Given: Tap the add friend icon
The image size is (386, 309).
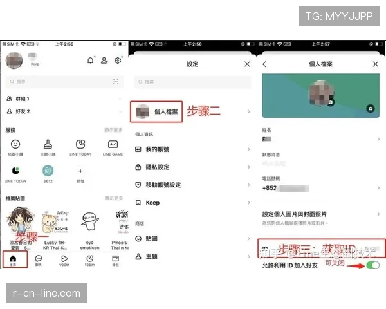Looking at the screenshot, I should tap(104, 60).
